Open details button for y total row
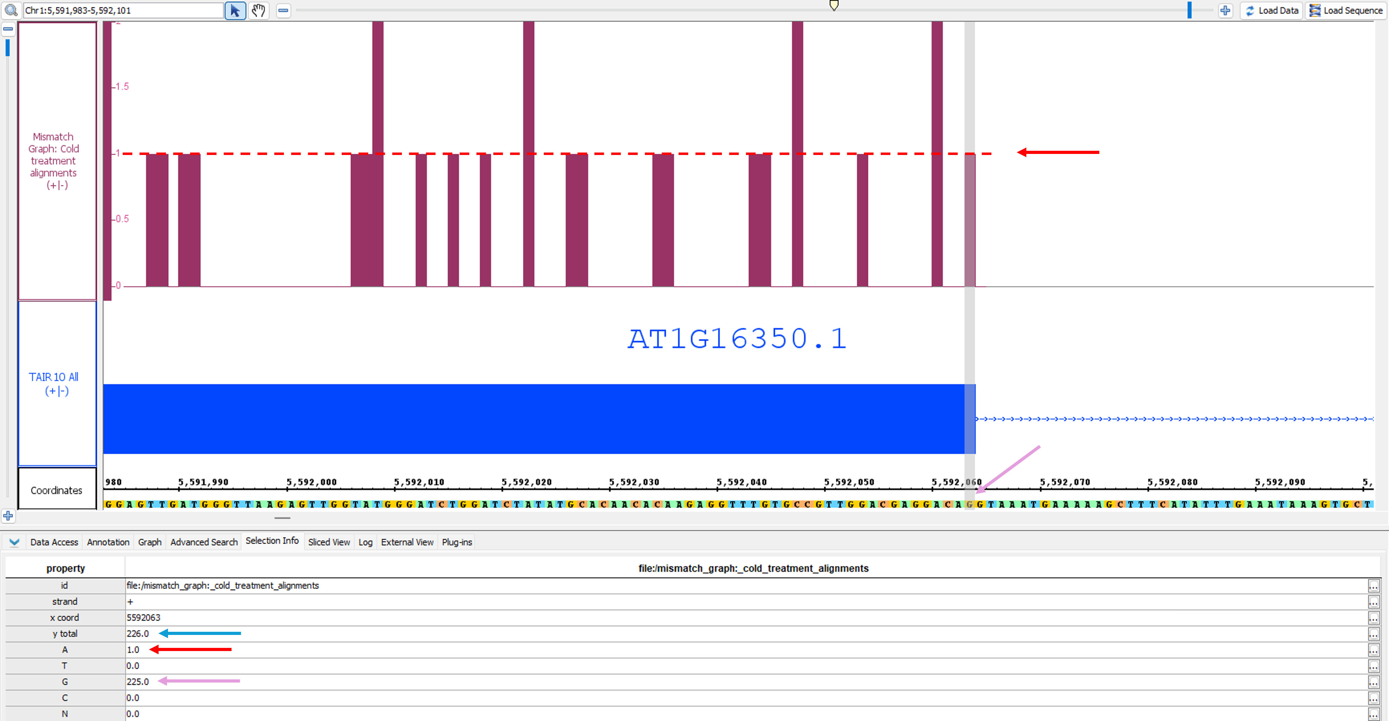Viewport: 1389px width, 721px height. [x=1373, y=634]
